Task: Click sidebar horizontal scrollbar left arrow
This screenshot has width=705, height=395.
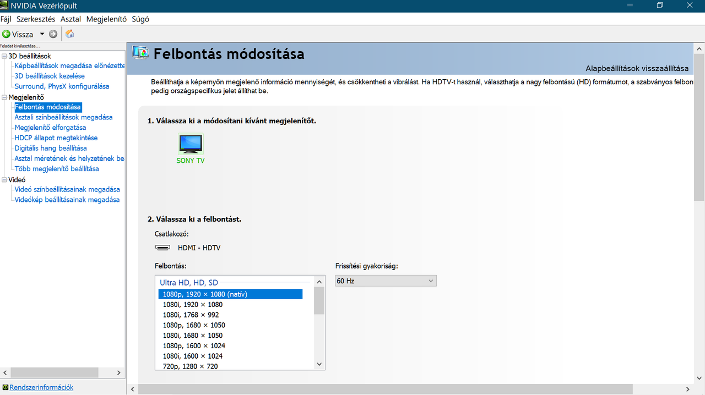Action: pyautogui.click(x=7, y=372)
